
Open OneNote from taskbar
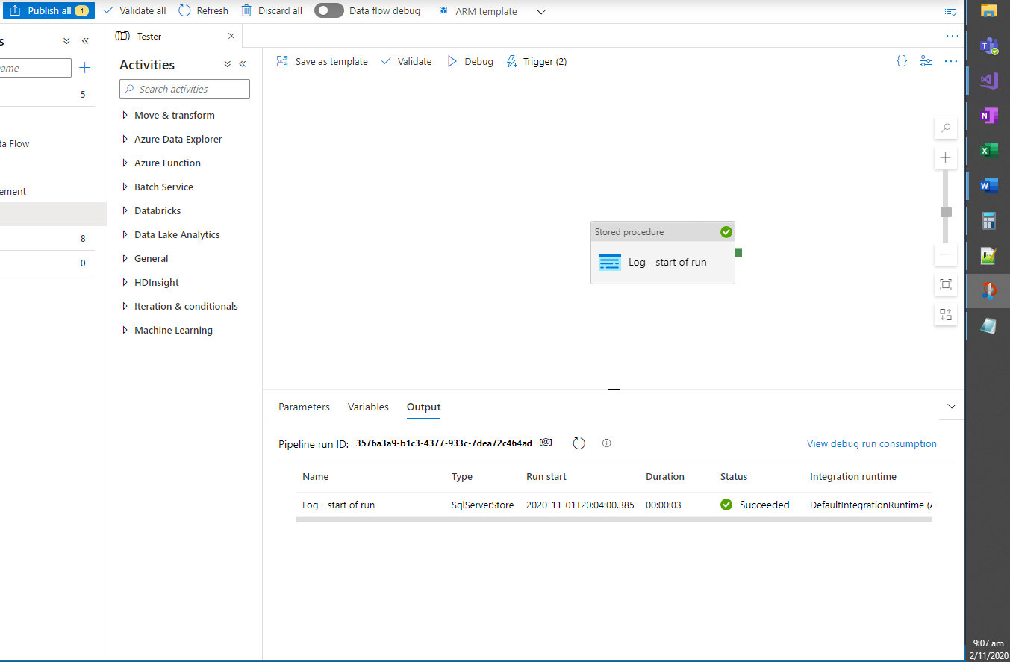[989, 116]
